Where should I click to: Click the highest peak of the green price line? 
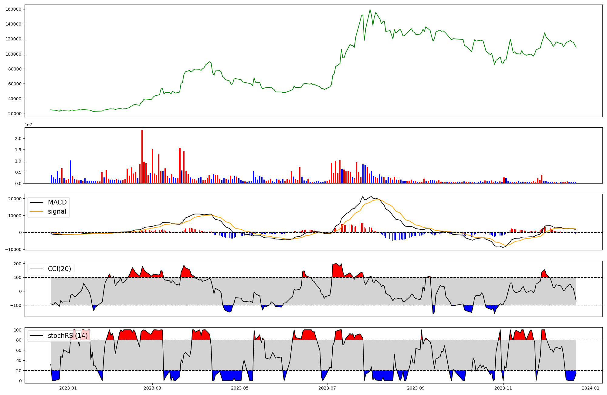pyautogui.click(x=370, y=10)
